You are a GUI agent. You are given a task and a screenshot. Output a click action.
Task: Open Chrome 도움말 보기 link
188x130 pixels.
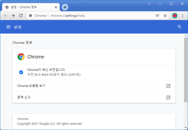tap(94, 86)
